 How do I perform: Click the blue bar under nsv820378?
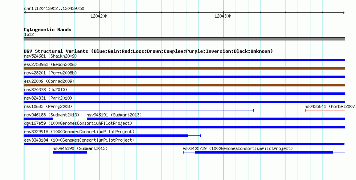click(x=184, y=94)
